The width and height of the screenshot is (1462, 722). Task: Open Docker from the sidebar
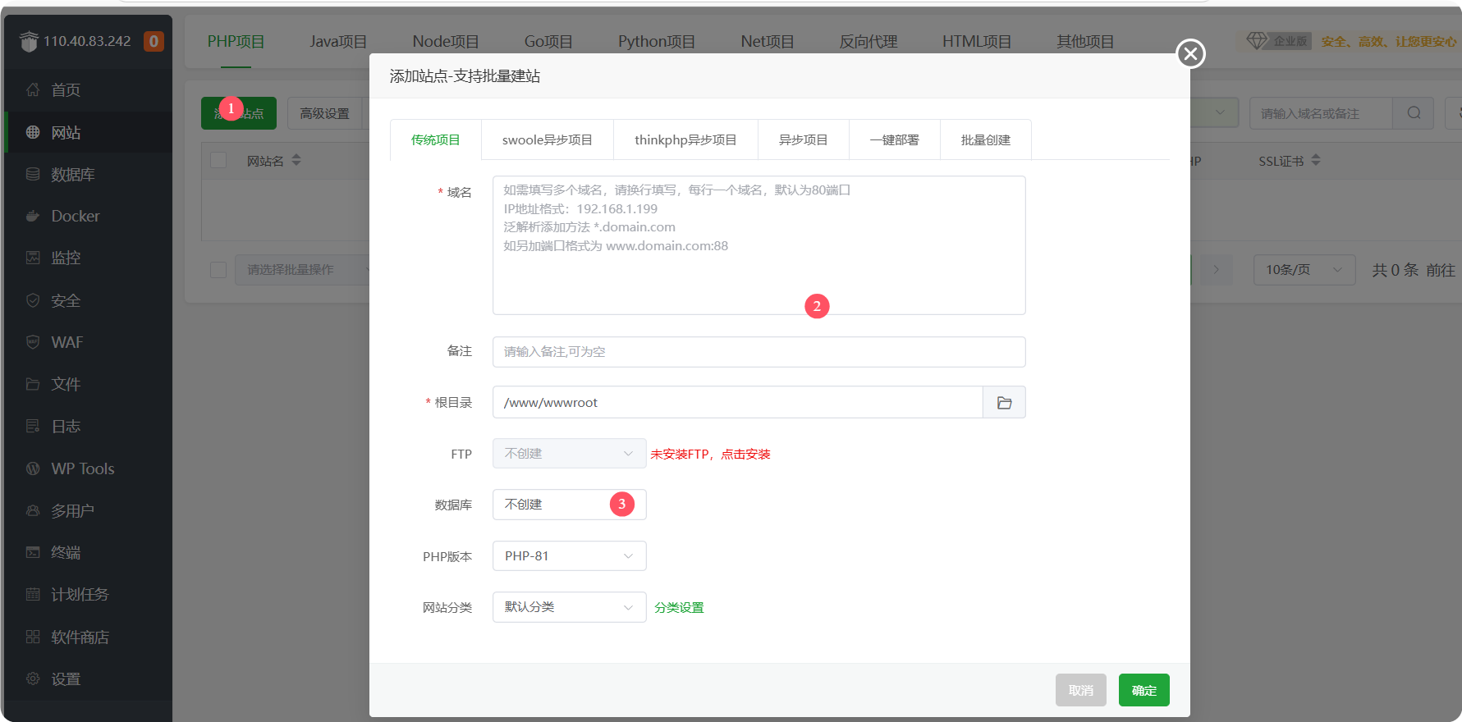click(75, 217)
